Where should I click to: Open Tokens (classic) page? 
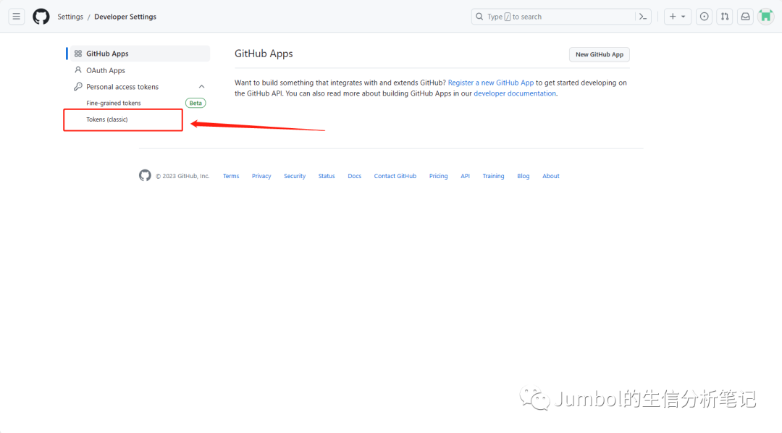(x=106, y=119)
